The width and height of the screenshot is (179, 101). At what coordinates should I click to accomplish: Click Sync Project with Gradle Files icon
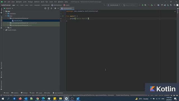click(x=165, y=5)
